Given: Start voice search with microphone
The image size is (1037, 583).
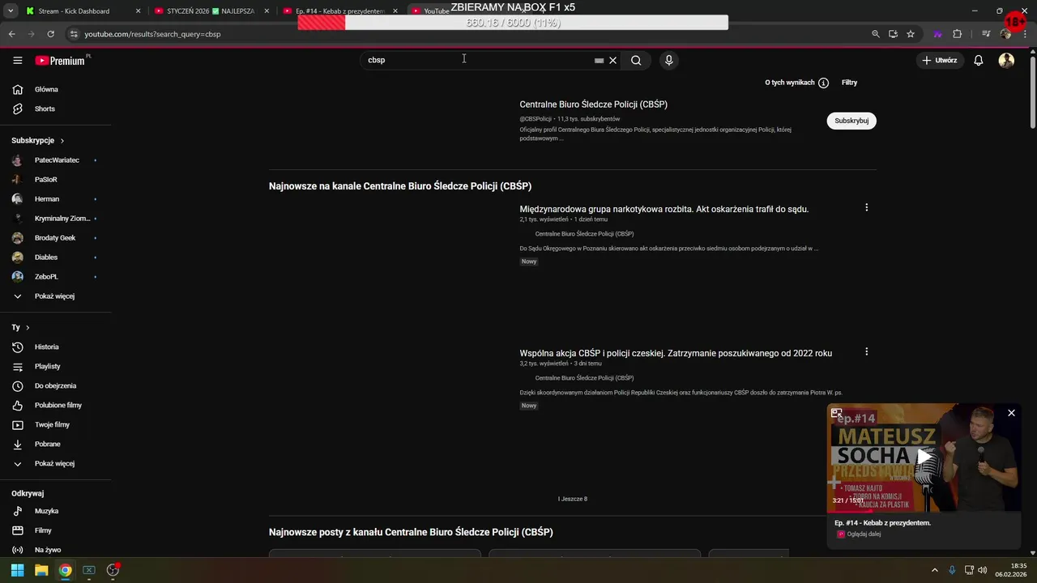Looking at the screenshot, I should tap(668, 60).
